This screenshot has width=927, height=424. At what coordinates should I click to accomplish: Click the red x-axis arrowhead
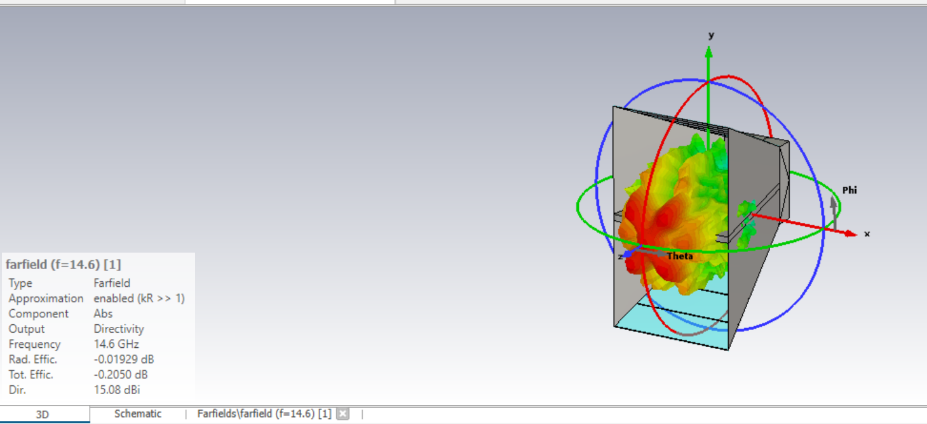click(x=850, y=233)
